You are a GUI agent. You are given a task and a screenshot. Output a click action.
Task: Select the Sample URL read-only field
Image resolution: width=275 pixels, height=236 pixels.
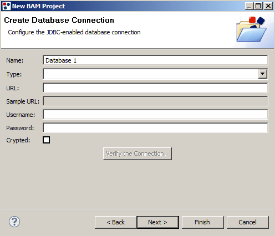[155, 101]
